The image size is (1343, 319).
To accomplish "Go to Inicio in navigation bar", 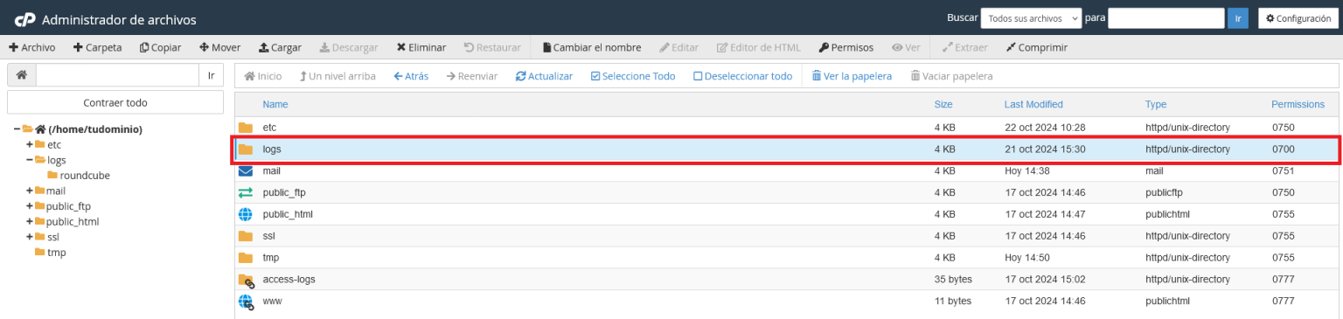I will click(x=263, y=76).
